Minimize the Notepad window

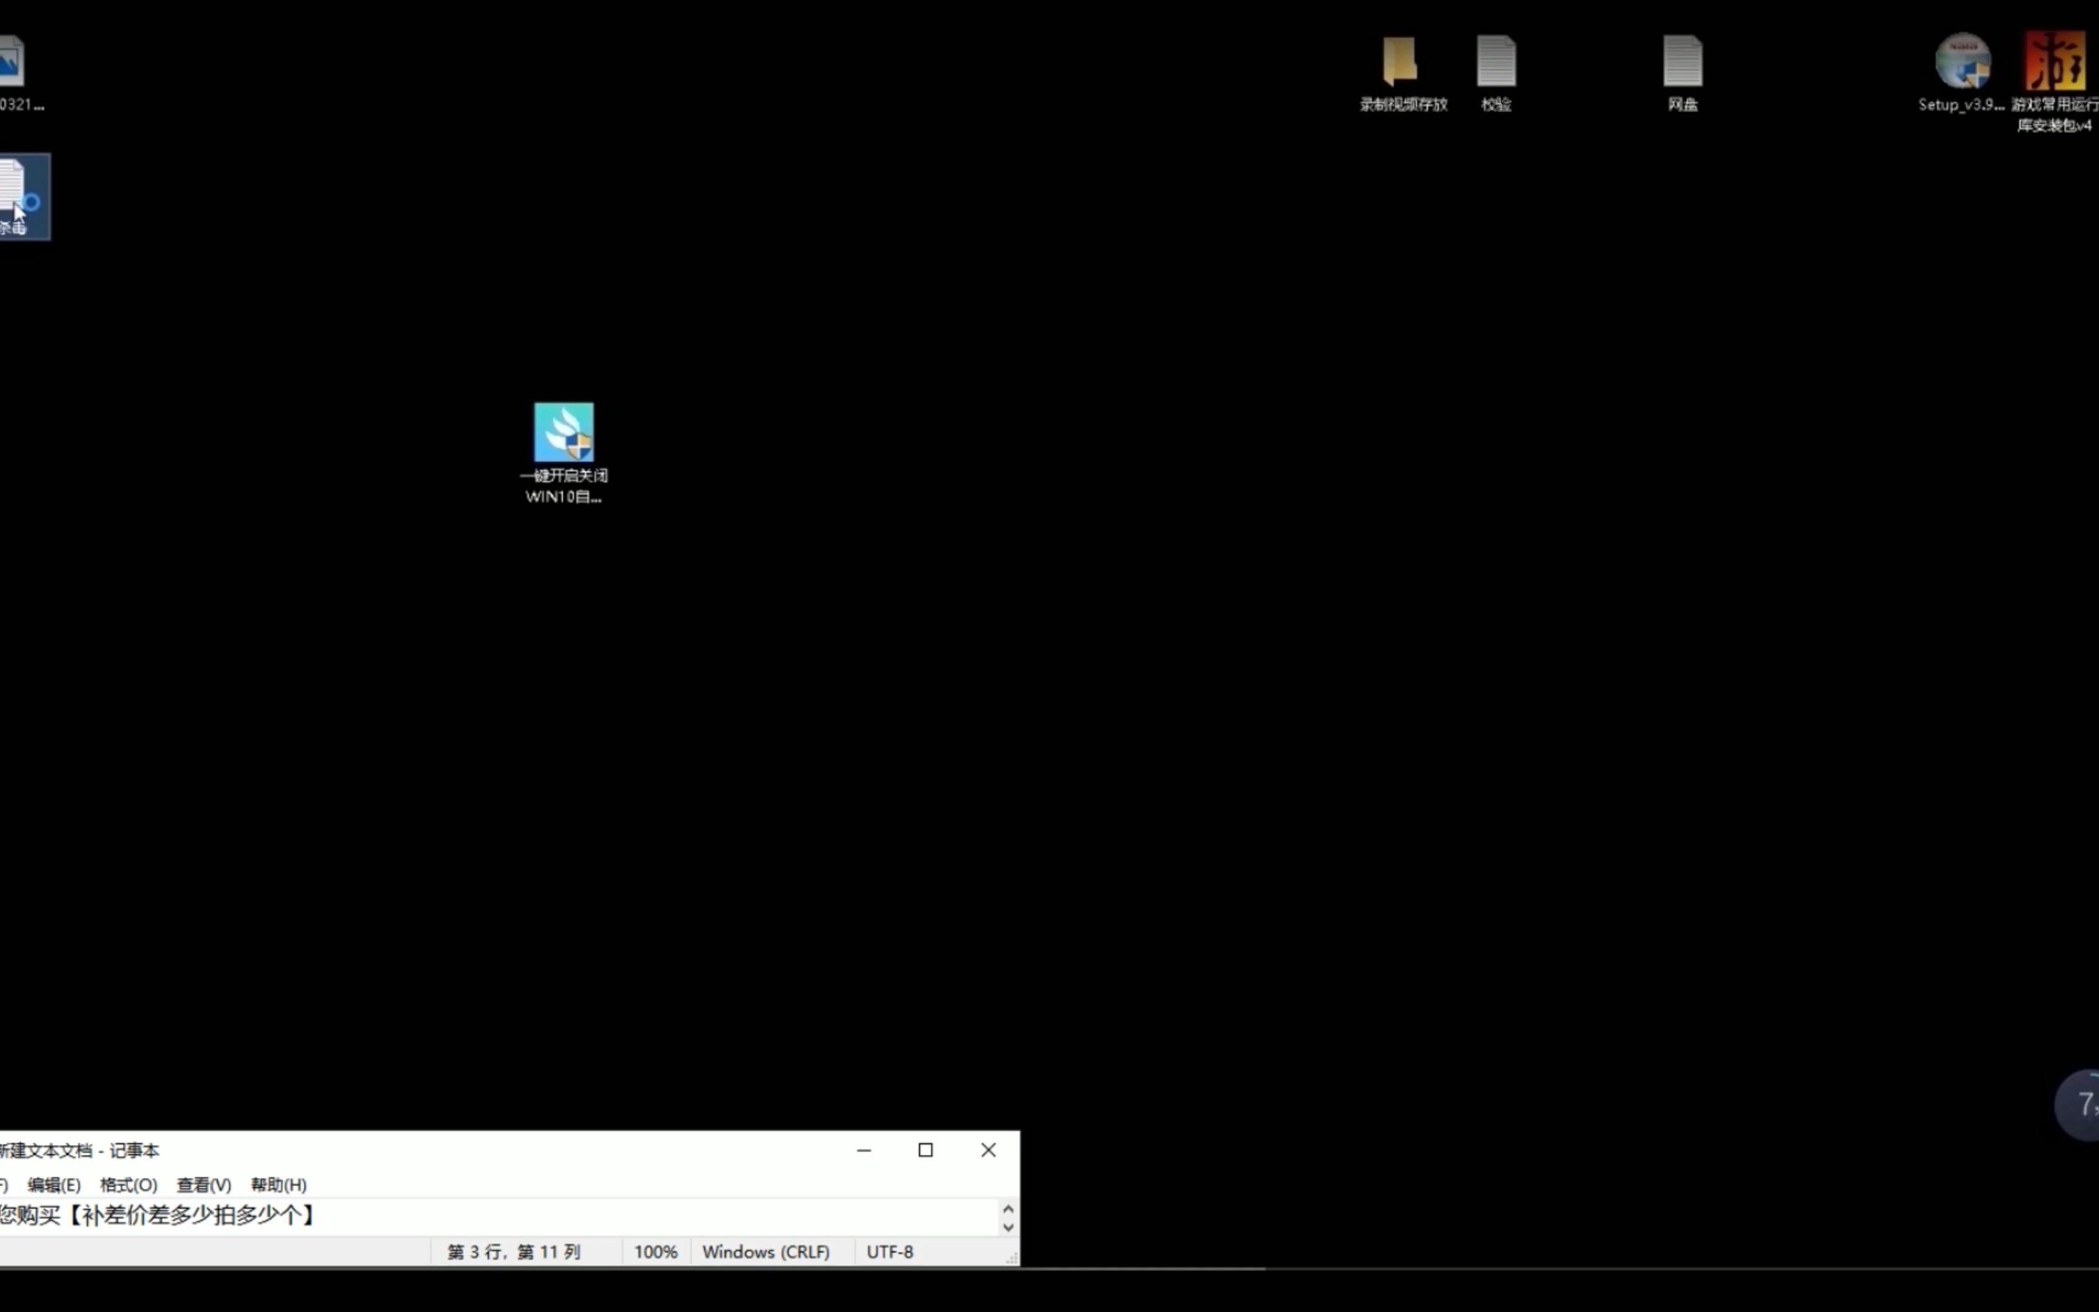[864, 1150]
